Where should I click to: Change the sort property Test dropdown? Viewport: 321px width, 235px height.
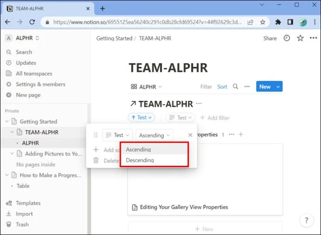[x=118, y=135]
